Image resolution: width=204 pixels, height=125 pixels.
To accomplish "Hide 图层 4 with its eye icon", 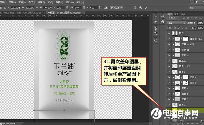I will coord(169,61).
